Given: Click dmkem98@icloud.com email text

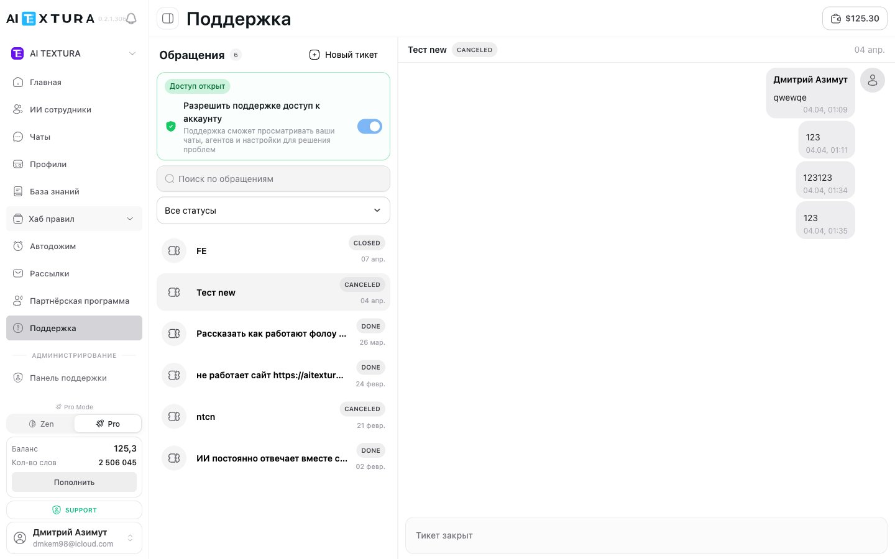Looking at the screenshot, I should (x=73, y=544).
